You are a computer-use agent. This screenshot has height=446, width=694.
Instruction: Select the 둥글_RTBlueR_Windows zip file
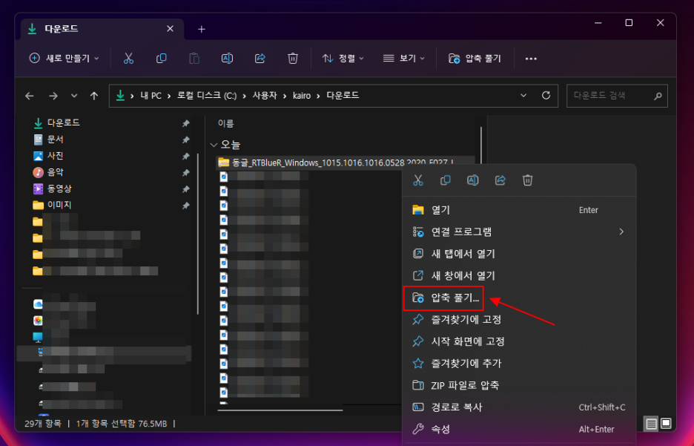[x=346, y=163]
